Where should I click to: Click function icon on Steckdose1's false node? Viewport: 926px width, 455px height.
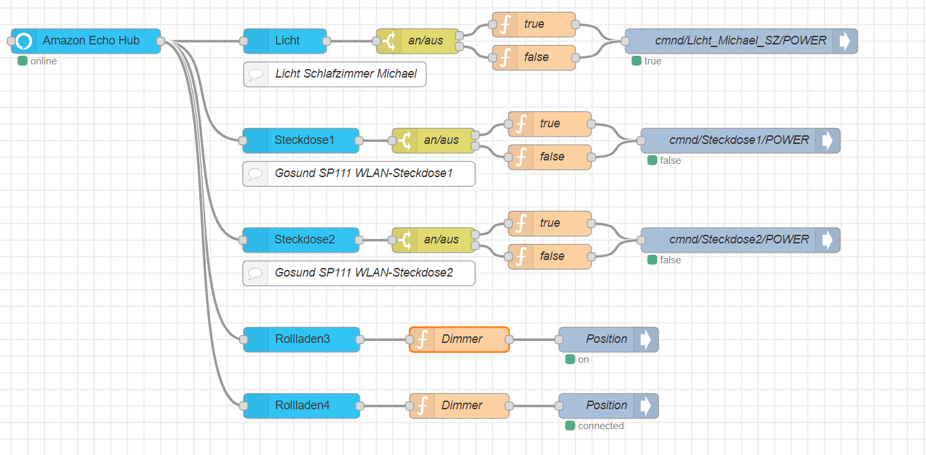[521, 157]
